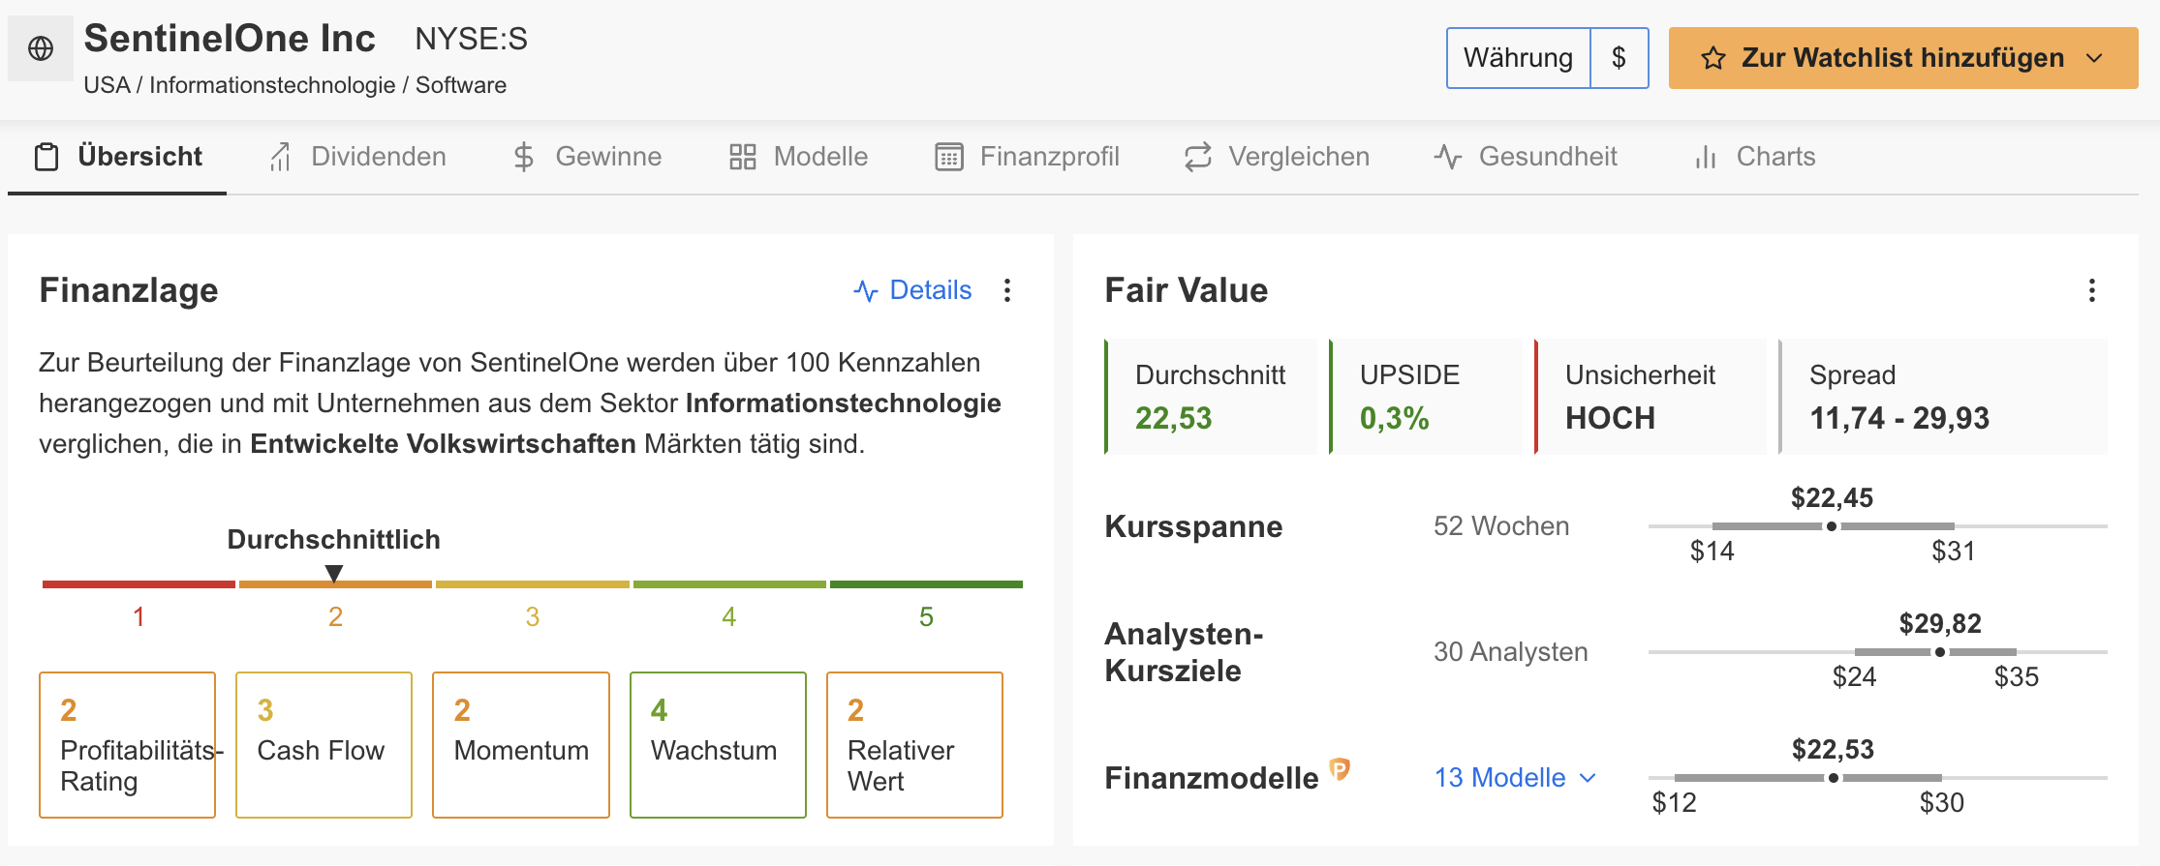Select the Relativer Wert score card
Image resolution: width=2160 pixels, height=866 pixels.
[914, 745]
